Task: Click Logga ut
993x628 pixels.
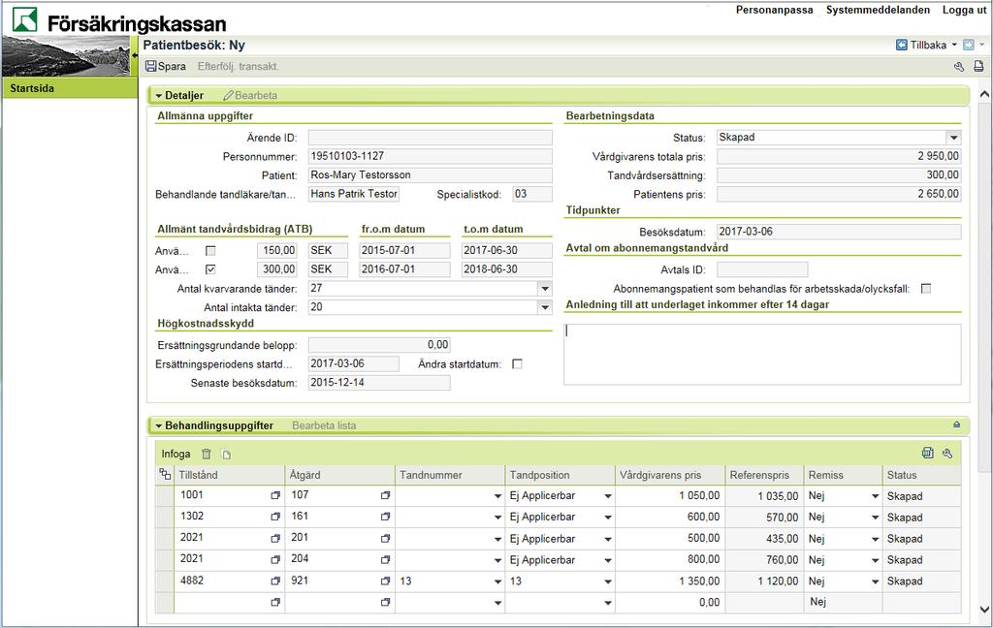Action: [964, 10]
